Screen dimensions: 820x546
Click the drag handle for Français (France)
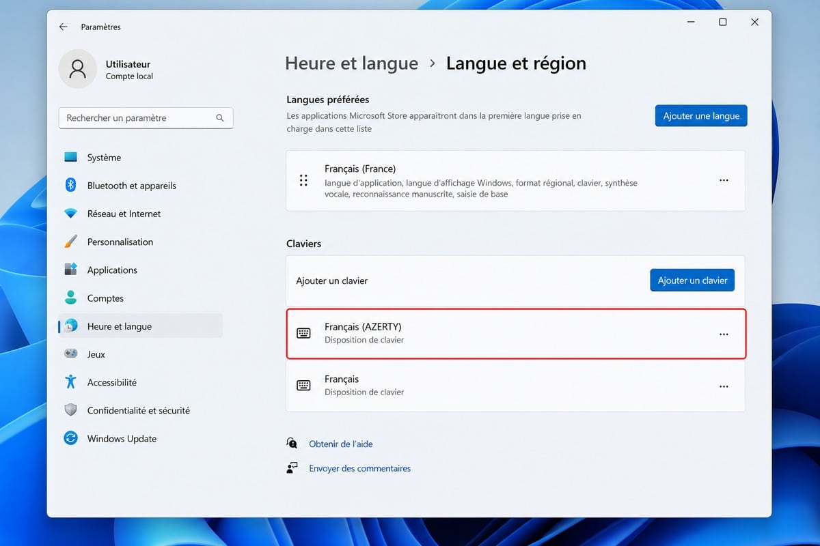303,180
